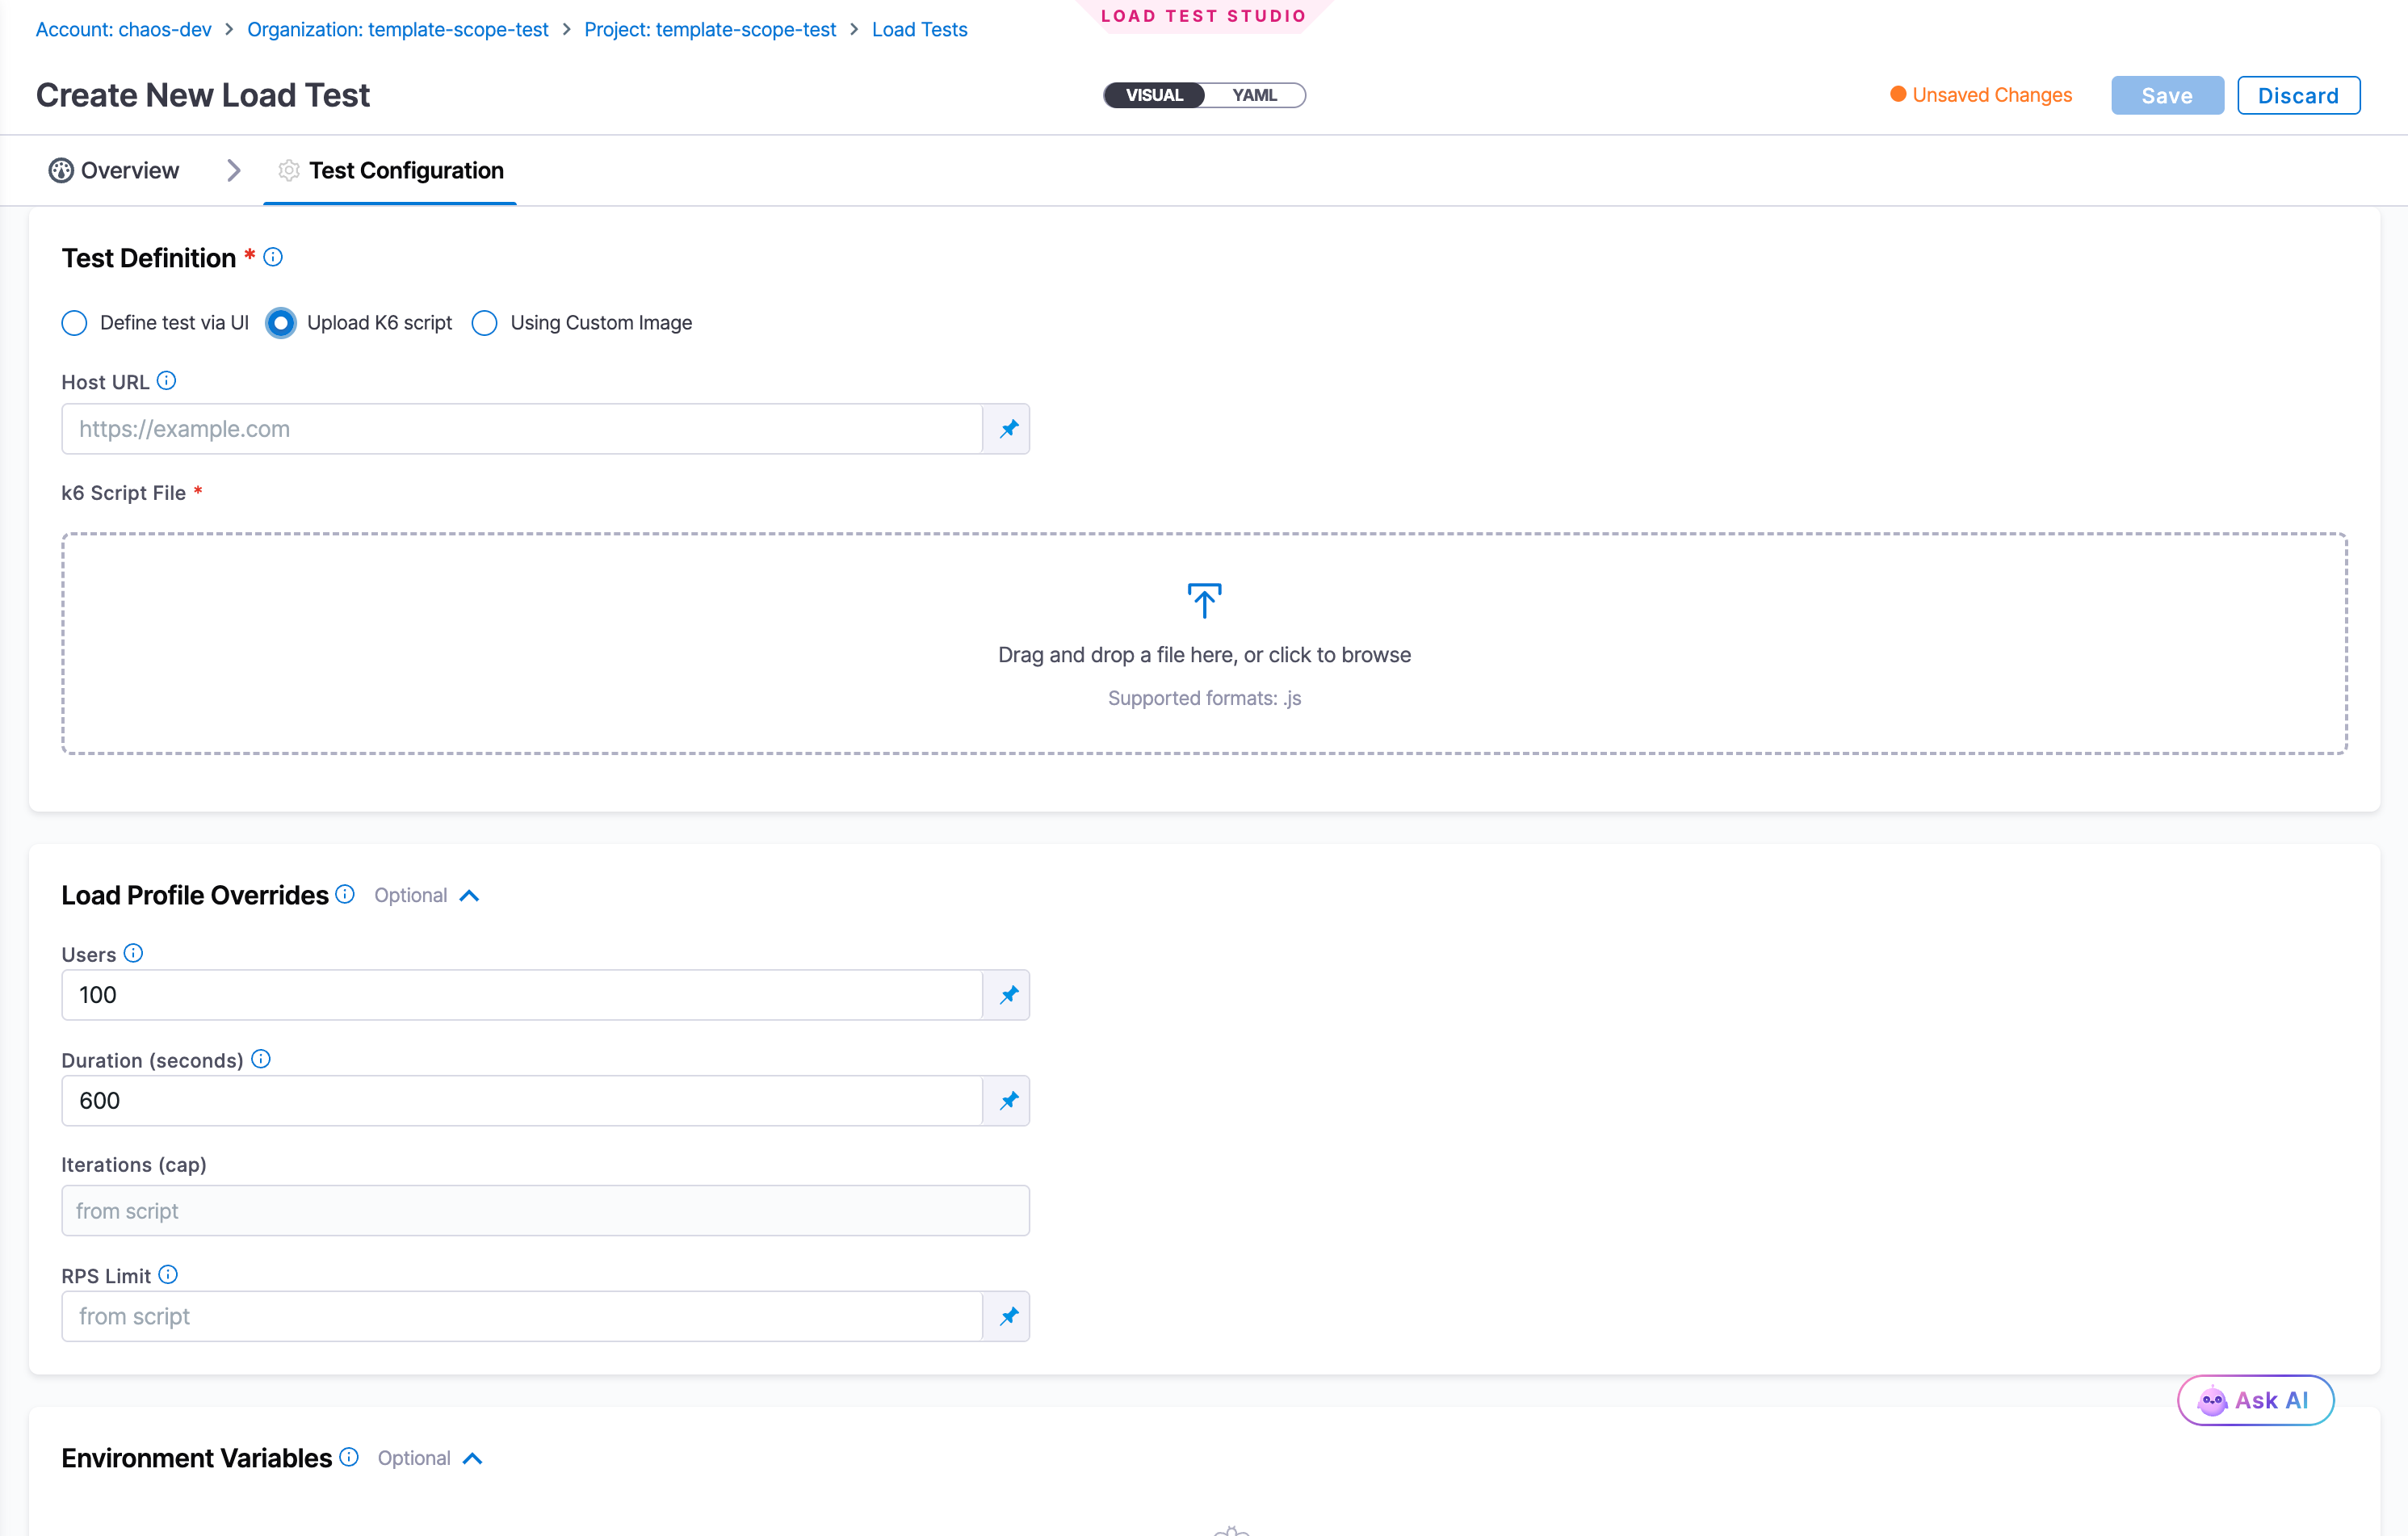Pin the Users field value
The width and height of the screenshot is (2408, 1536).
click(x=1008, y=995)
